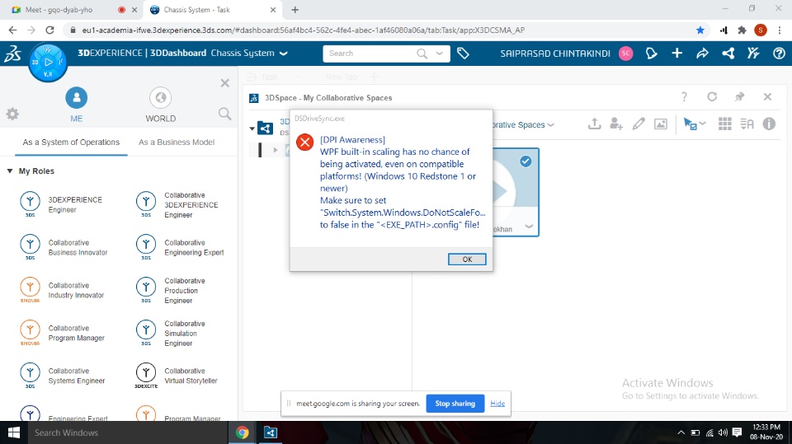Open the search options dropdown arrow
The height and width of the screenshot is (444, 792).
click(440, 53)
